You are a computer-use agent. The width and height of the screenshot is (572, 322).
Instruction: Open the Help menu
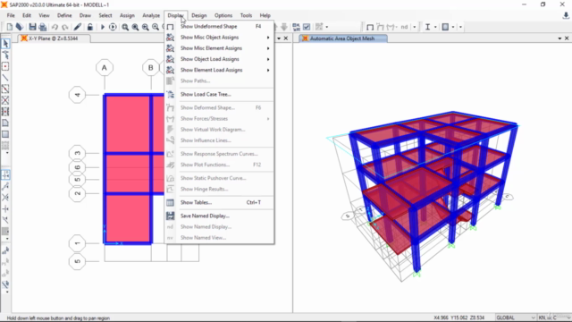pyautogui.click(x=265, y=15)
